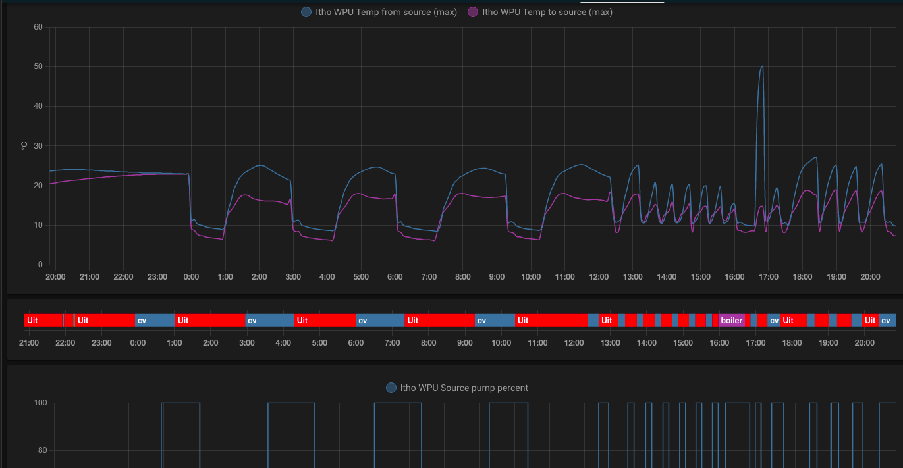Screen dimensions: 903x468
Task: Select the 'Uit' timeline segment between 4:30 and 6:00
Action: click(325, 321)
